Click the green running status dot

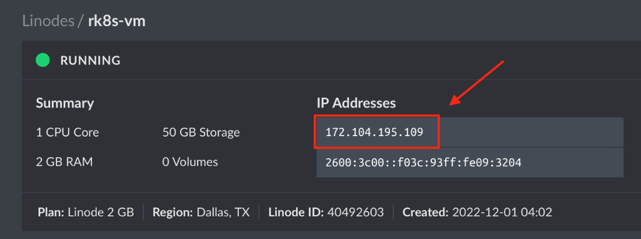[x=43, y=60]
